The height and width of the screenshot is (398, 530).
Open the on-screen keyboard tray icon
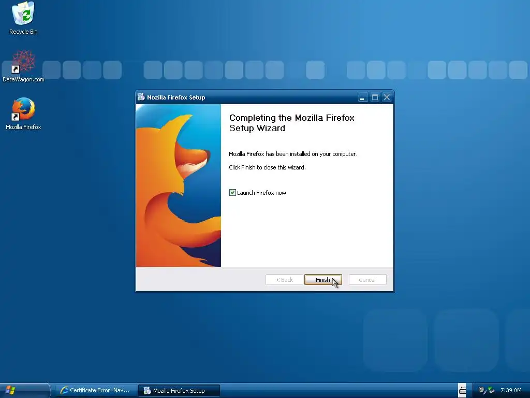tap(462, 390)
